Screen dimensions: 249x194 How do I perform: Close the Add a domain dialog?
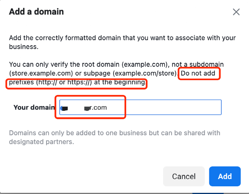tap(236, 12)
